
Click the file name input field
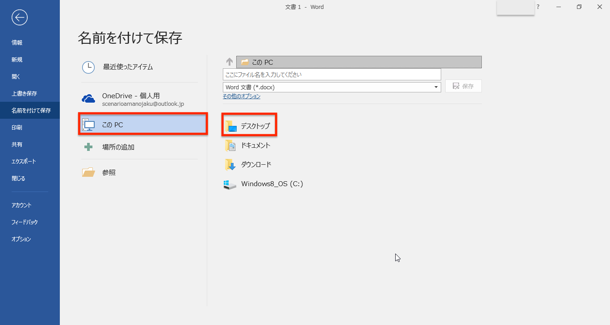coord(331,75)
